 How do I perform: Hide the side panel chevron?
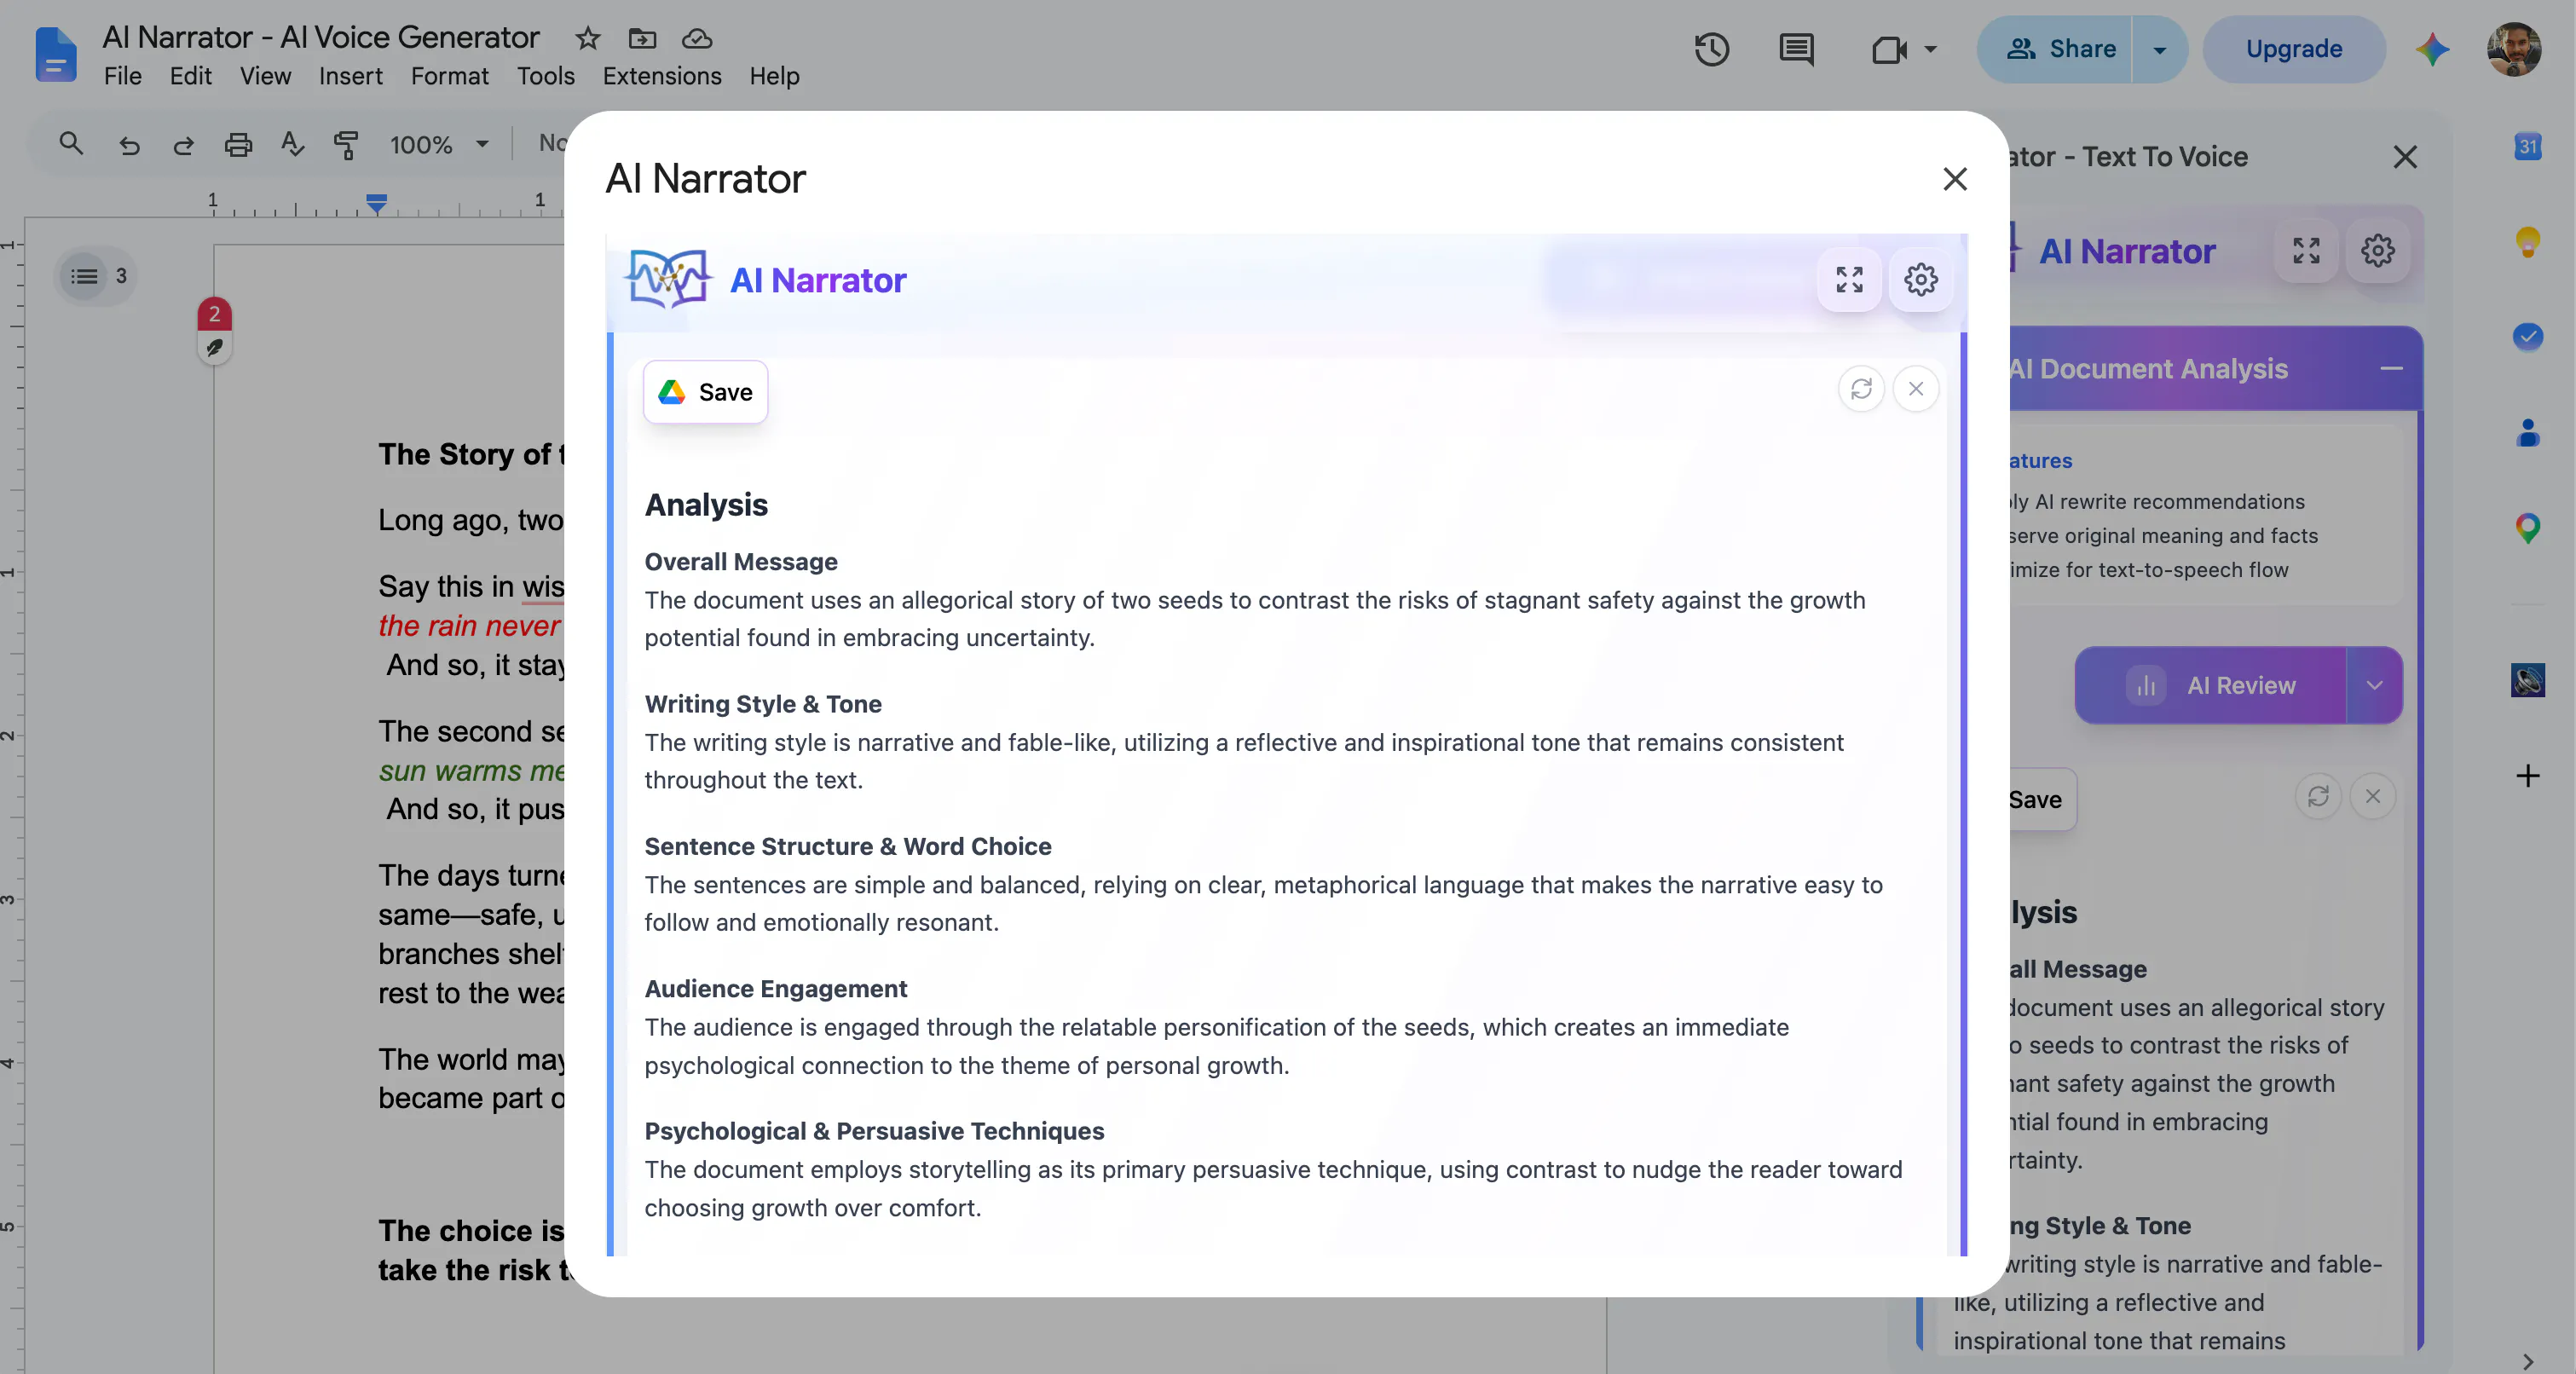coord(2527,1361)
